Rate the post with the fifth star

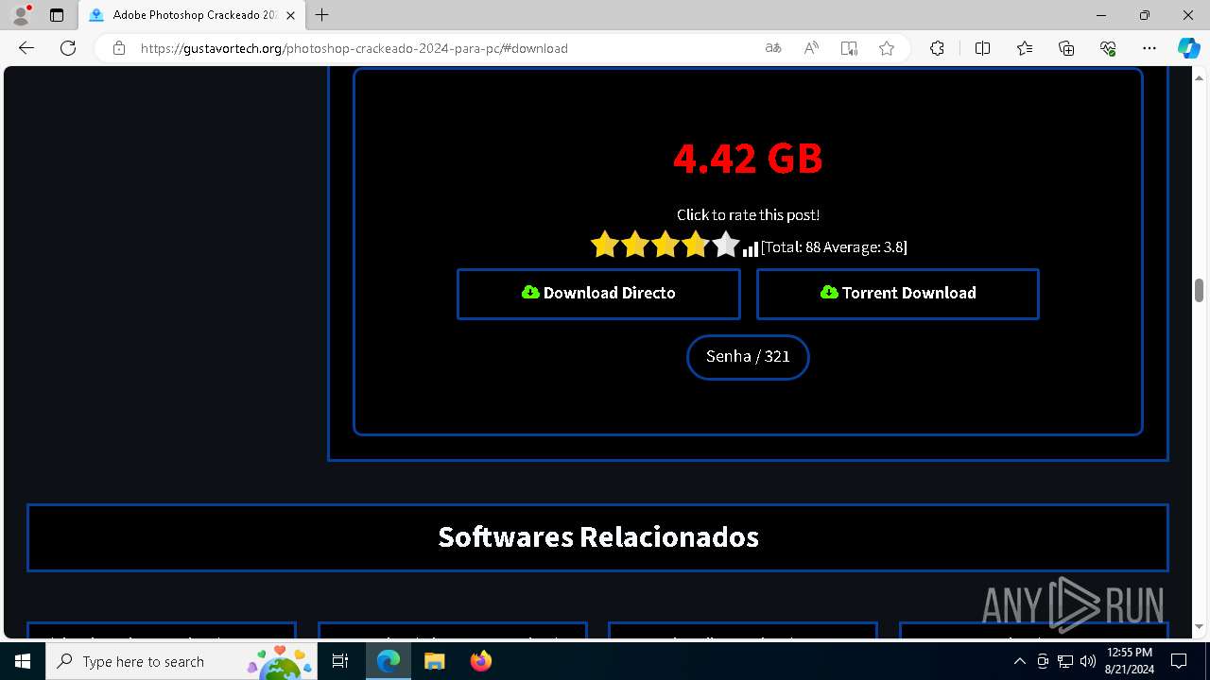725,245
